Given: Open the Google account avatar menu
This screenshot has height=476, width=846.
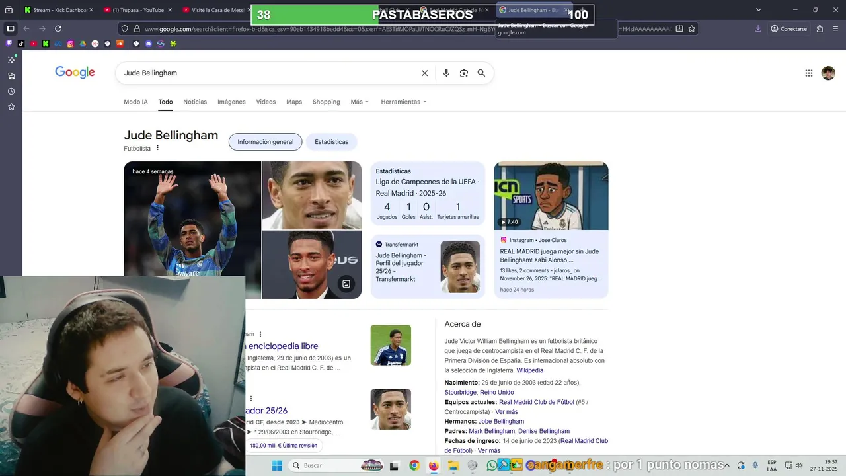Looking at the screenshot, I should coord(828,73).
